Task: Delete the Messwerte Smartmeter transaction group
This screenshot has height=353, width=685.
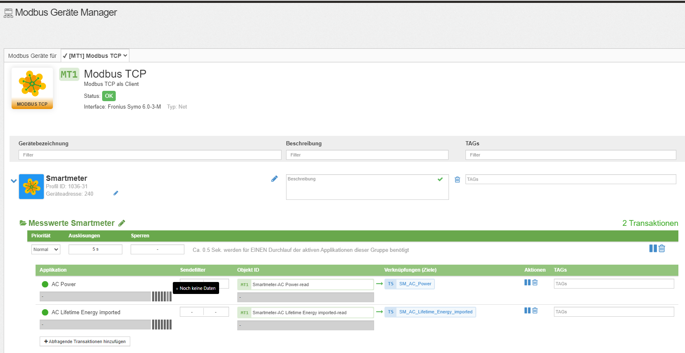Action: click(662, 249)
